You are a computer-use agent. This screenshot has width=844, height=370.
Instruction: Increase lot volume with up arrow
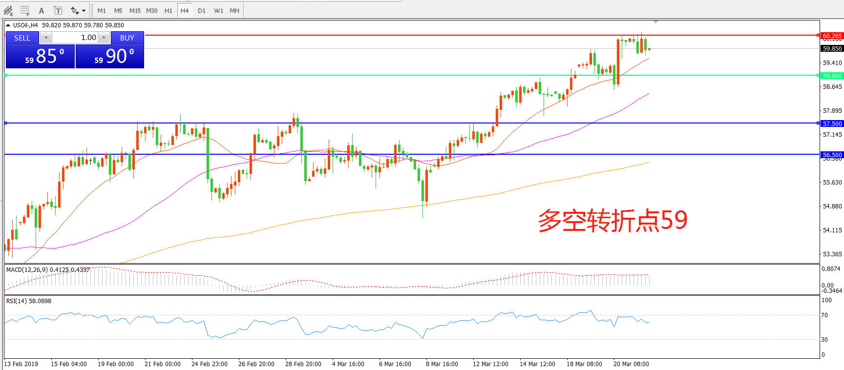pyautogui.click(x=104, y=38)
